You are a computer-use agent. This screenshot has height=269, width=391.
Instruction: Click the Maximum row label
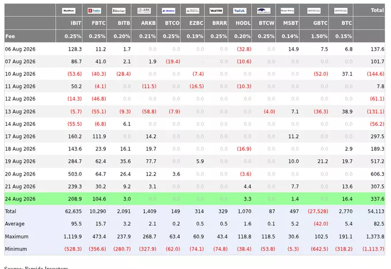coord(17,236)
